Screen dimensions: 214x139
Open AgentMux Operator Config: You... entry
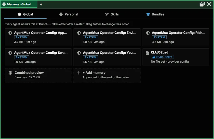pyautogui.click(x=107, y=57)
